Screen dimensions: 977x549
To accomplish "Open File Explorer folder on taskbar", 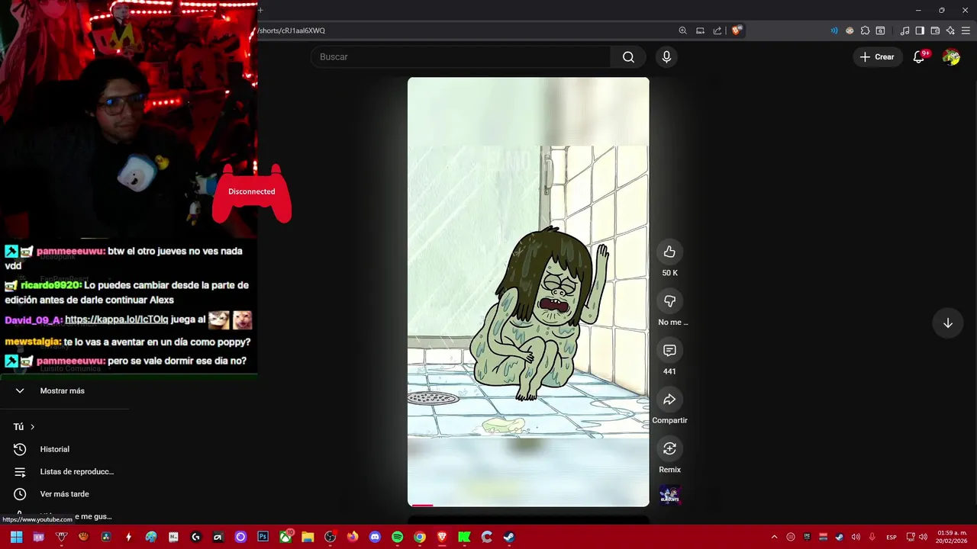I will [x=308, y=537].
